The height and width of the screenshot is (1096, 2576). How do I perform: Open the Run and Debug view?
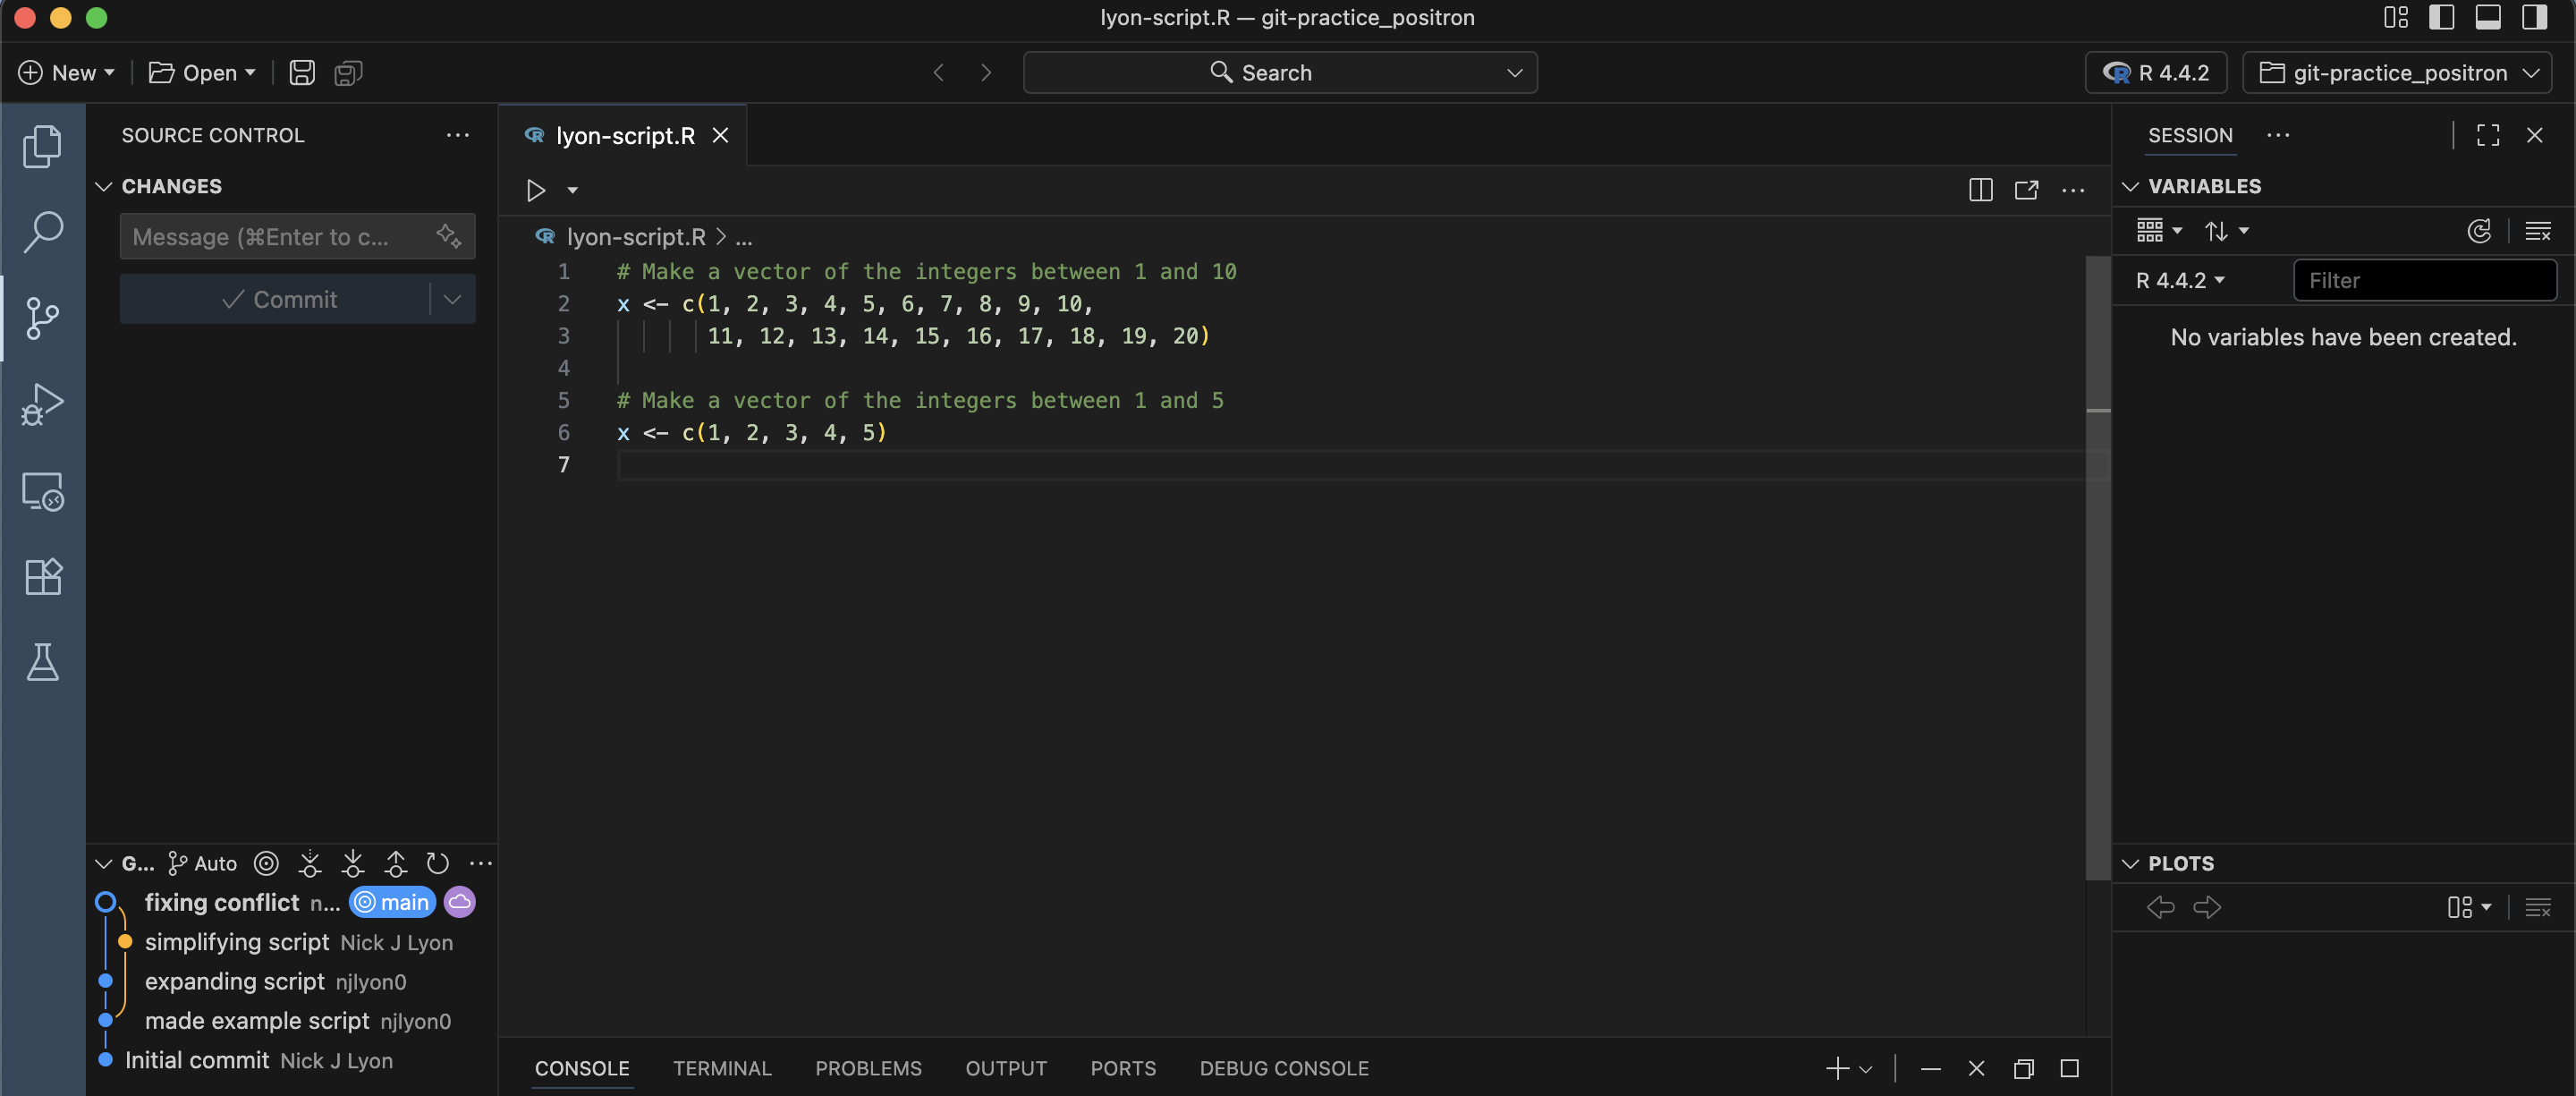point(42,404)
